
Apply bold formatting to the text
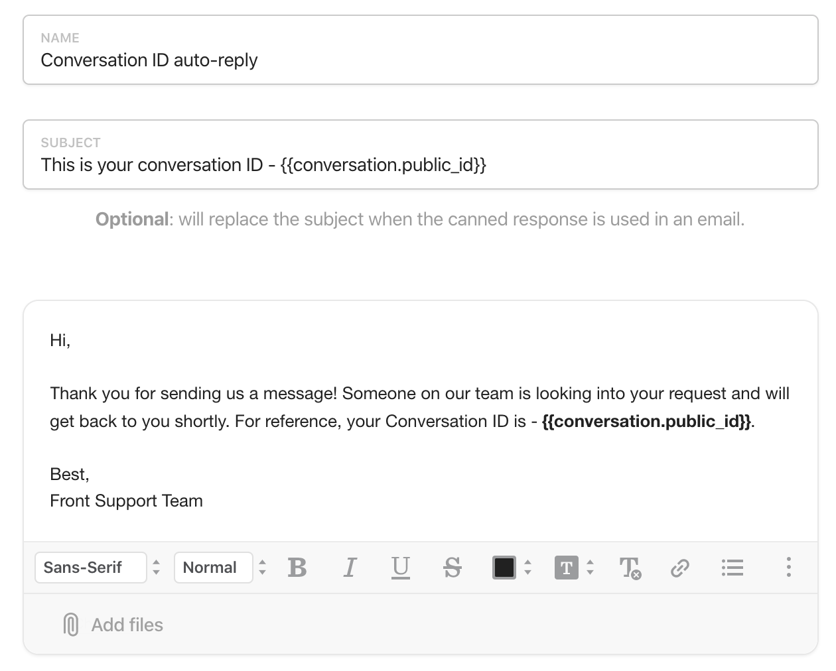(x=297, y=568)
